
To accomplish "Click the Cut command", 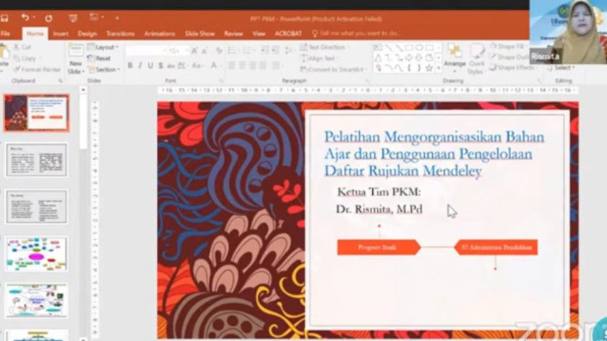I will click(x=27, y=47).
